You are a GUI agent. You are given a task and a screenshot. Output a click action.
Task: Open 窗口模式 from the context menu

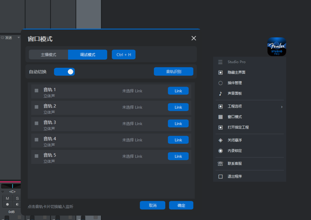[x=250, y=117]
